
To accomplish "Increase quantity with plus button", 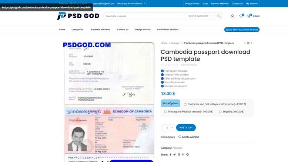I will click(x=172, y=128).
